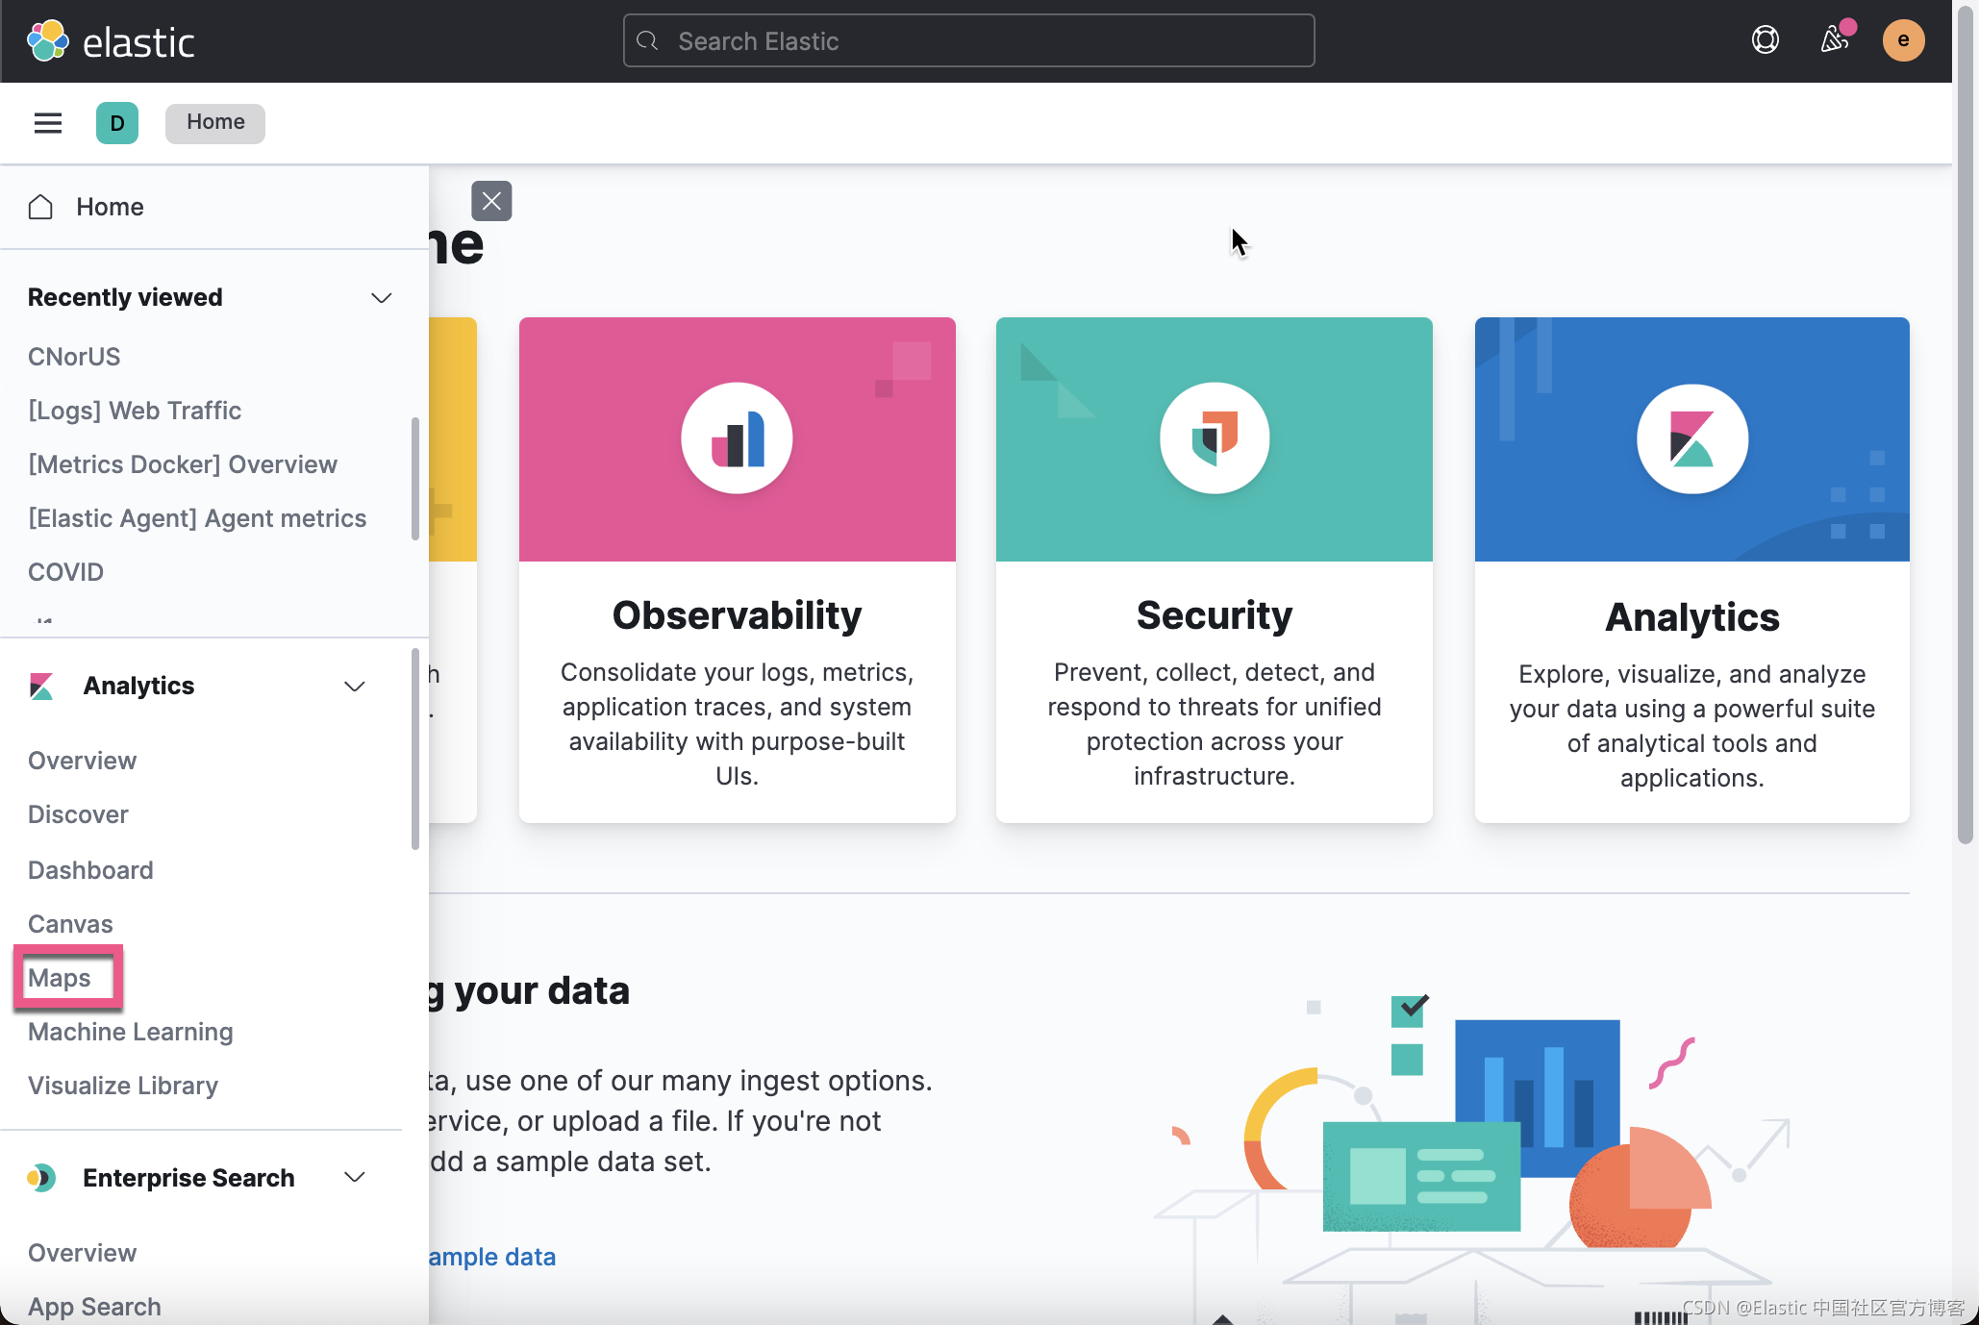This screenshot has width=1979, height=1325.
Task: Open Canvas in Analytics
Action: click(70, 924)
